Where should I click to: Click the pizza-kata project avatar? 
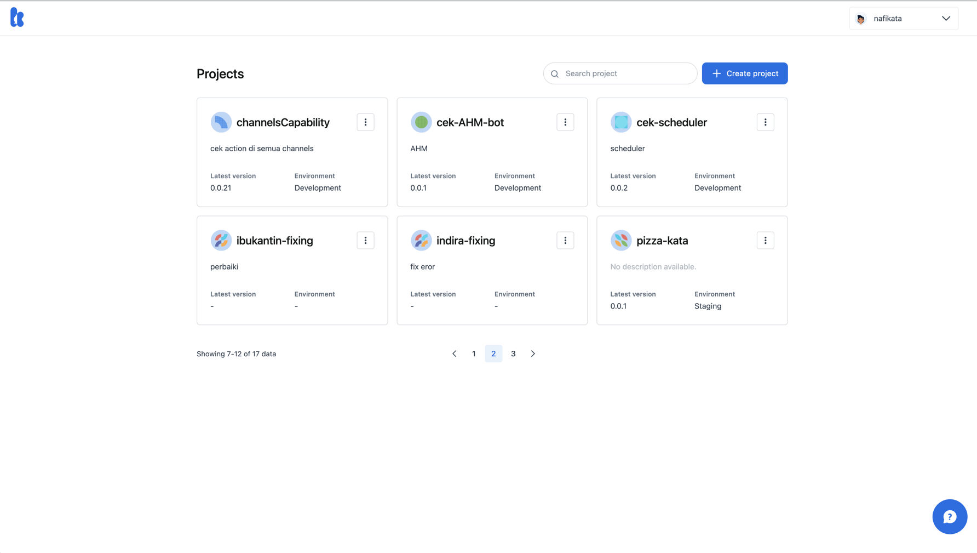(x=621, y=241)
